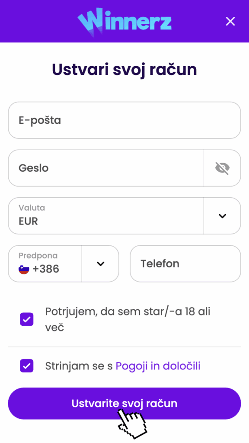Expand the Predpona phone prefix dropdown

click(x=100, y=264)
